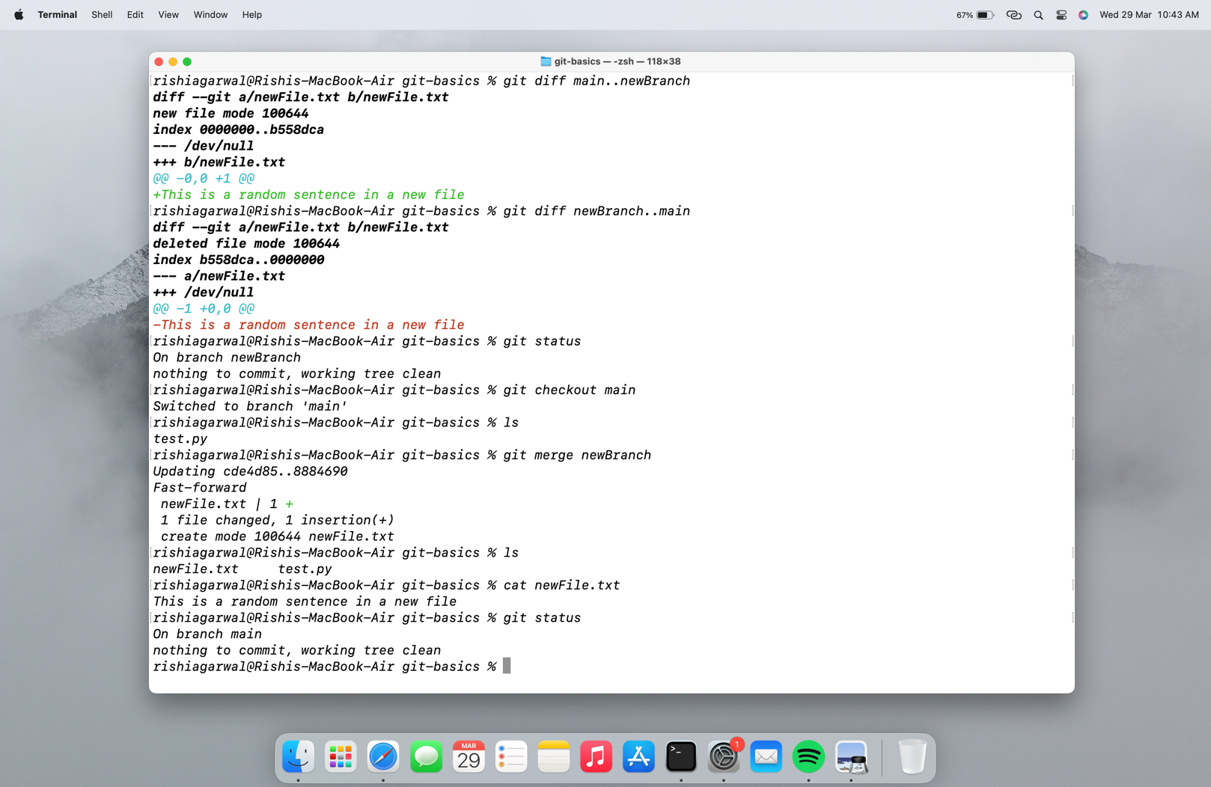Click the Screen Mirroring link icon in menu bar

[x=1013, y=14]
